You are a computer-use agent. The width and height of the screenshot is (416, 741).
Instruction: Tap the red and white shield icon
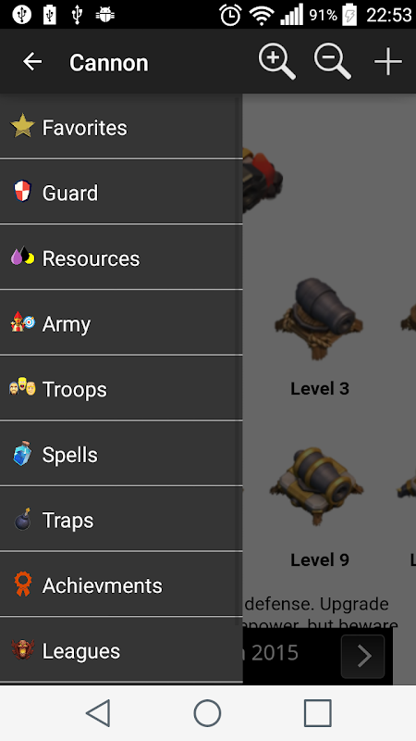click(x=22, y=192)
